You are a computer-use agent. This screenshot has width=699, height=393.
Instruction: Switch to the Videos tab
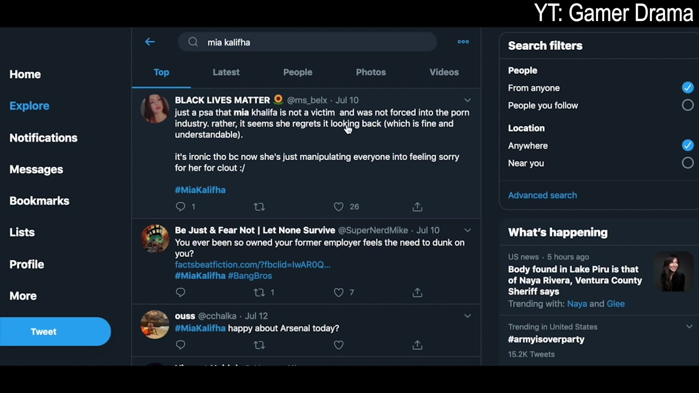click(x=444, y=72)
